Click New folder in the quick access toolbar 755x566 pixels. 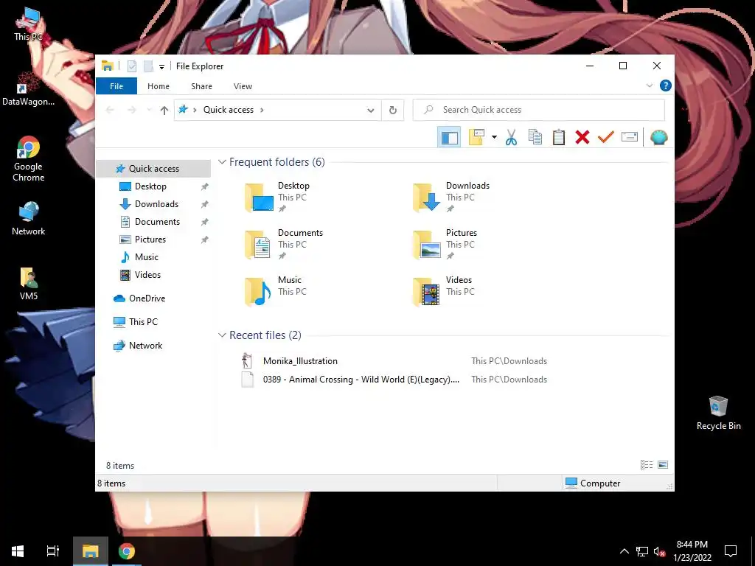pos(148,66)
